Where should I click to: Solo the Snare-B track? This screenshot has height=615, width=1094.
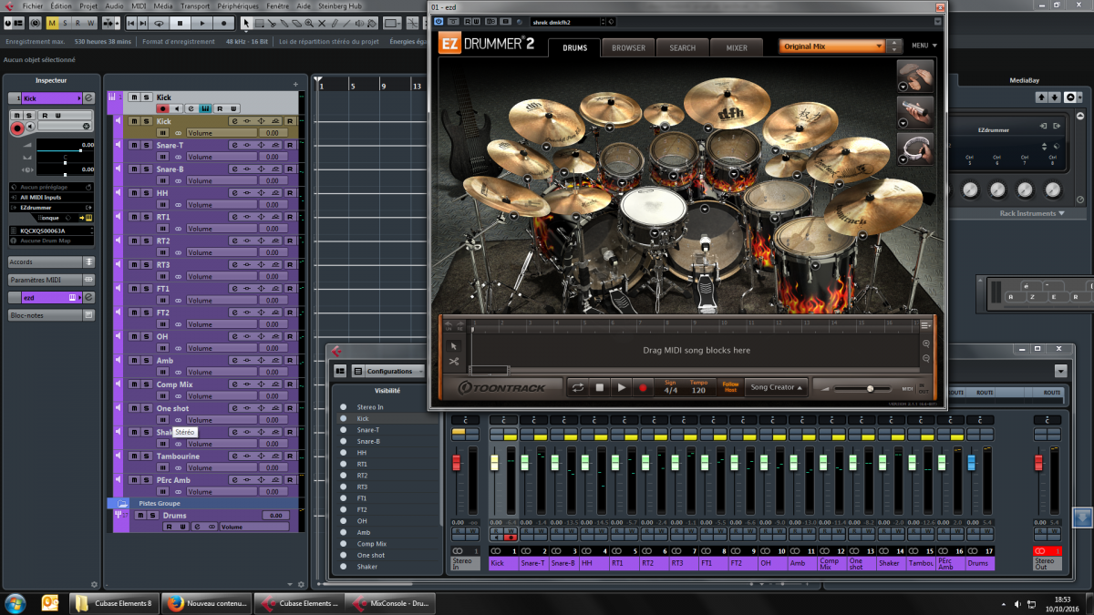(x=145, y=169)
